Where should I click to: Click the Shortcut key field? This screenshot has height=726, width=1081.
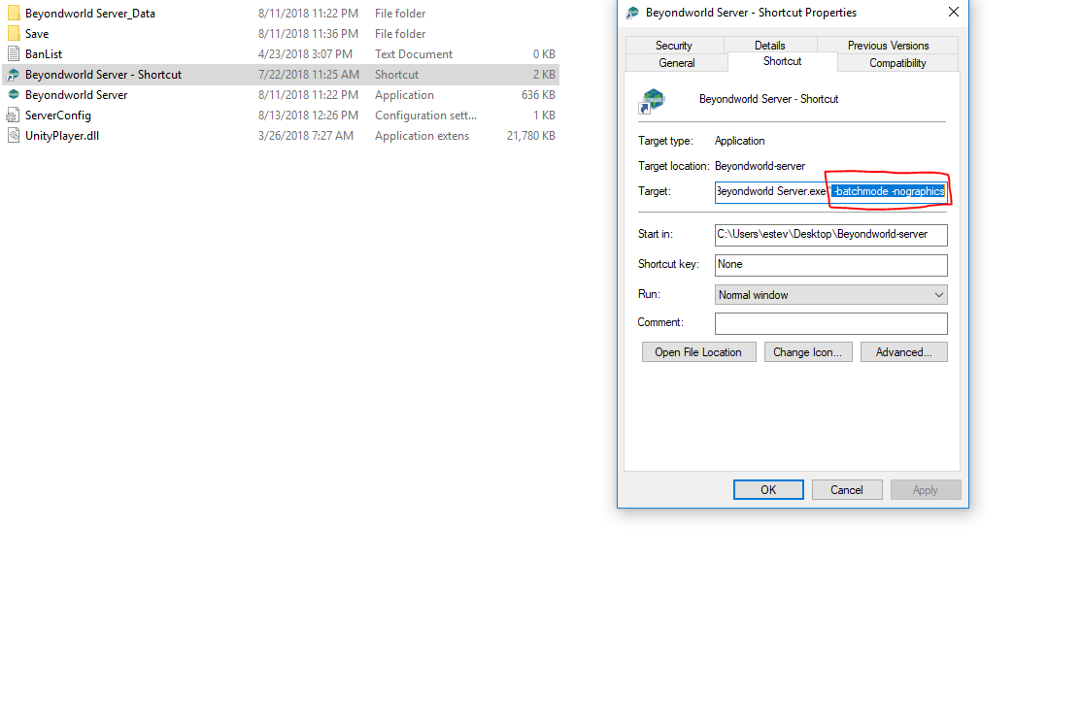[830, 265]
